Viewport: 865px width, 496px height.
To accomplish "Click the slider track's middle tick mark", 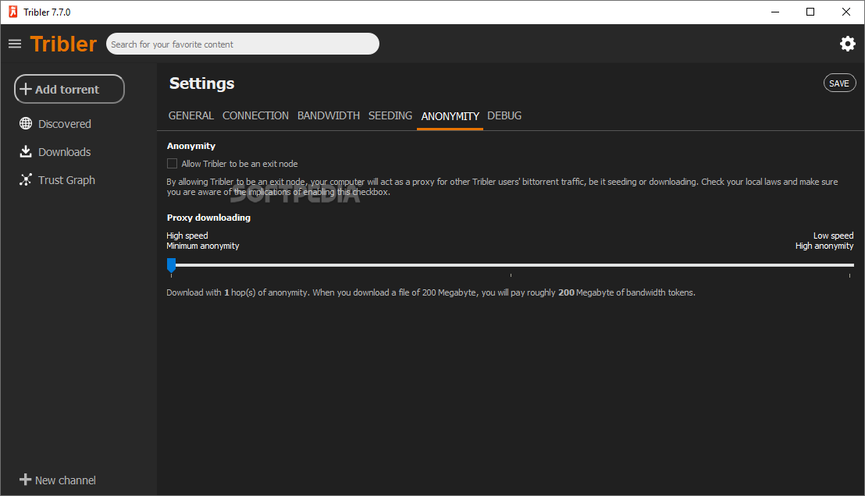I will tap(511, 275).
